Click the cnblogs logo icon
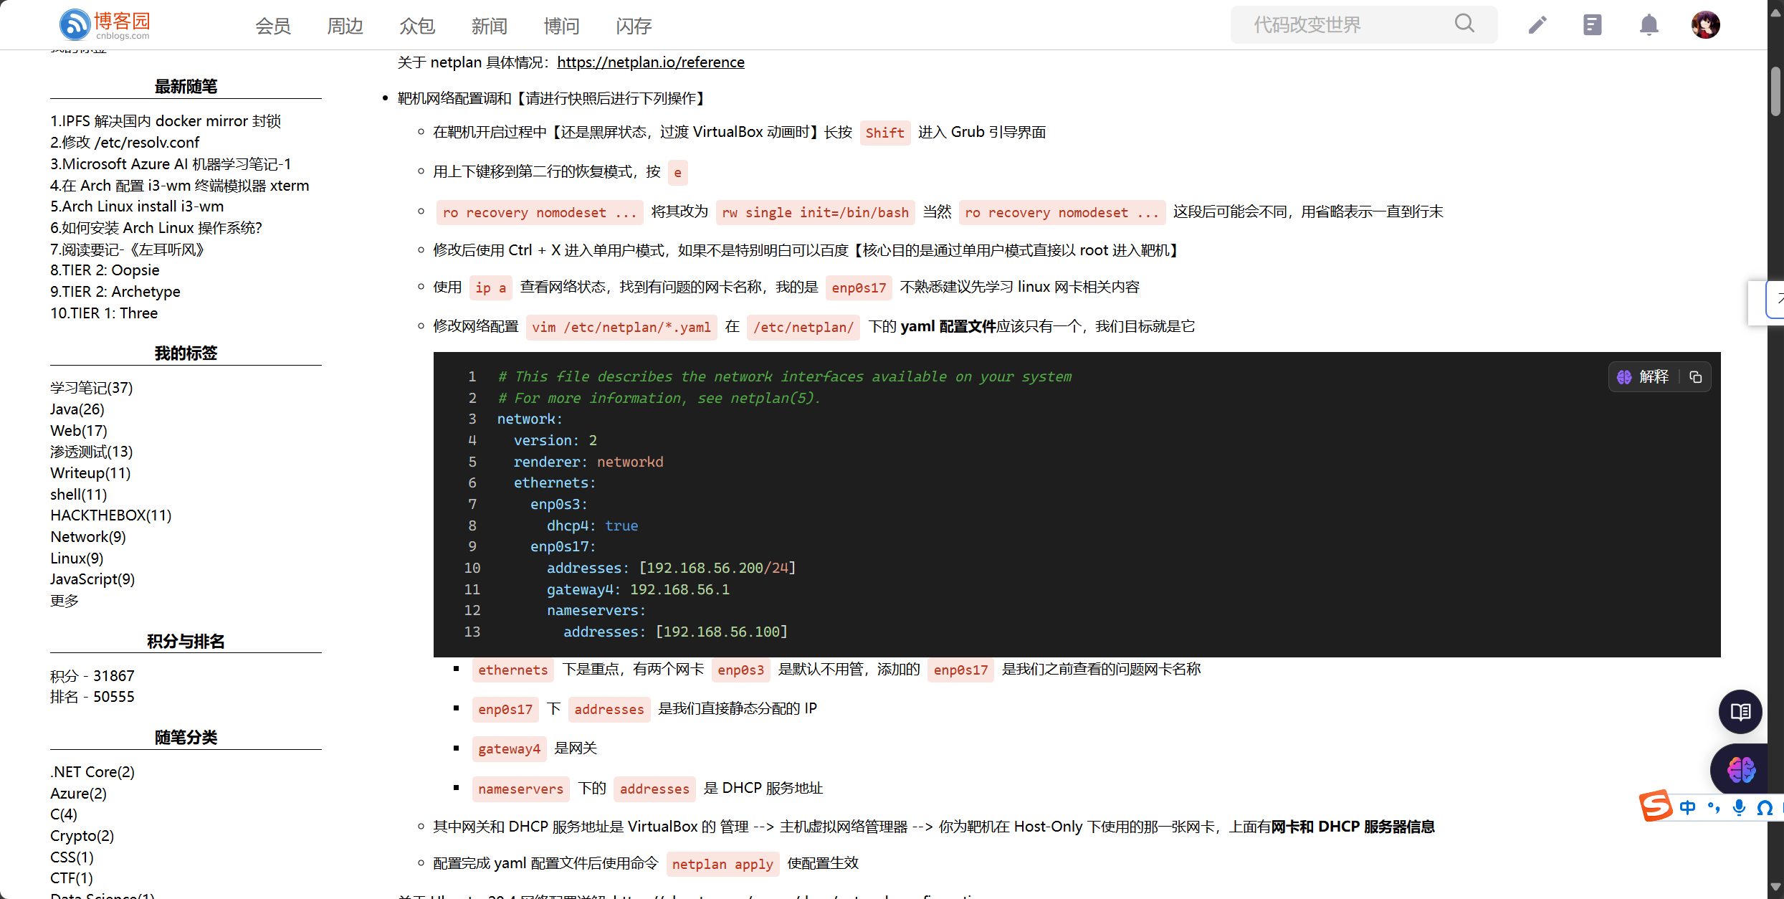The image size is (1784, 899). (x=75, y=24)
